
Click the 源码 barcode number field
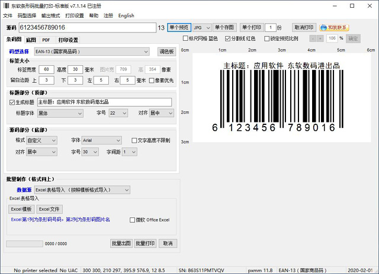pos(88,28)
